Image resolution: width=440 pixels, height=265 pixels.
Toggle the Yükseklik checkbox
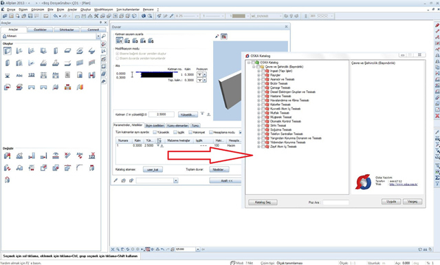pos(155,132)
